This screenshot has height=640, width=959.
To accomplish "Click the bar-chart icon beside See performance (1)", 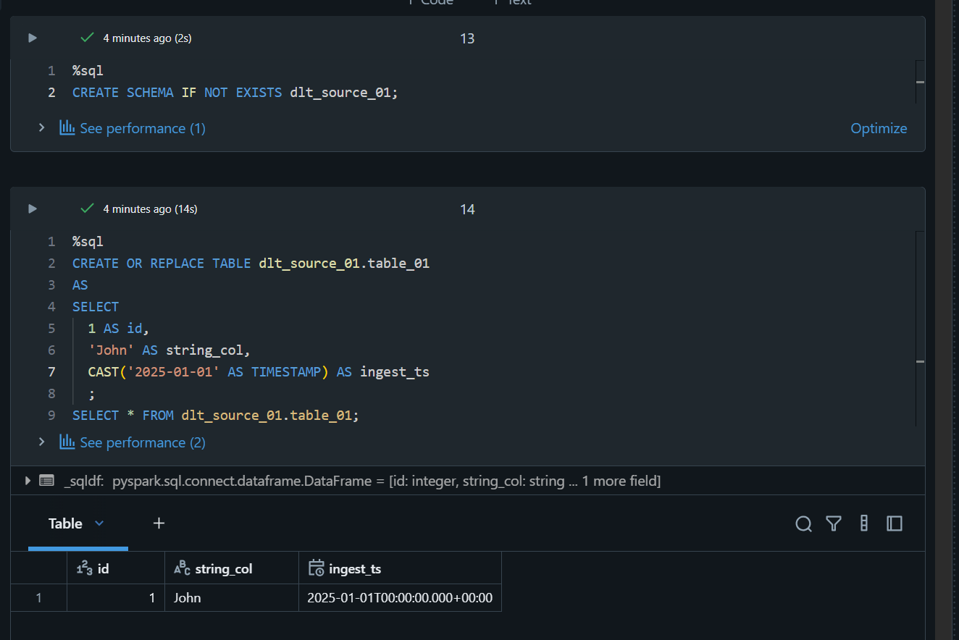I will click(x=66, y=127).
